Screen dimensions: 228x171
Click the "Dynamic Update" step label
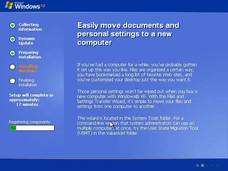coord(27,41)
